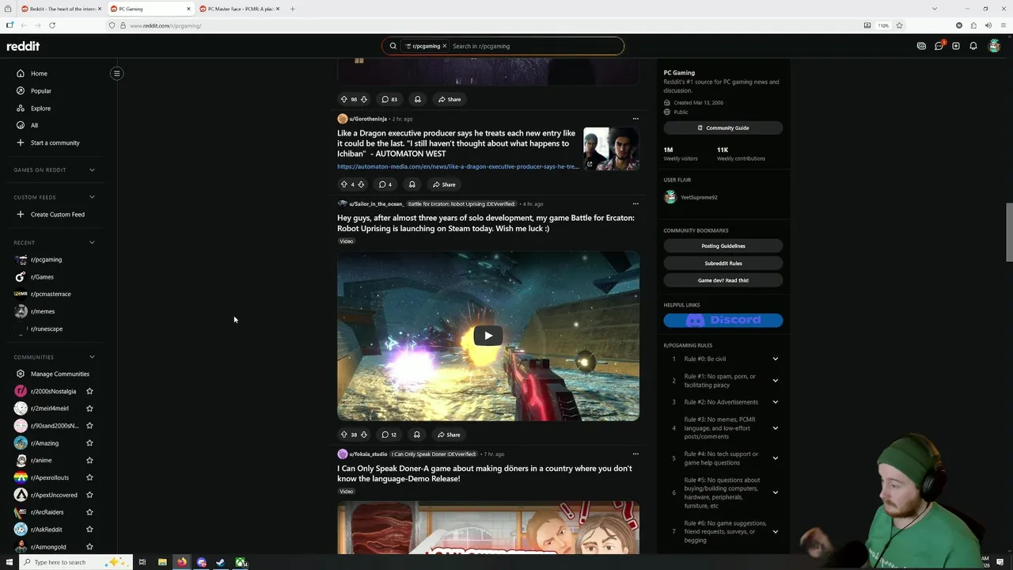Play the Battle for Ercaton video
1013x570 pixels.
pos(488,336)
